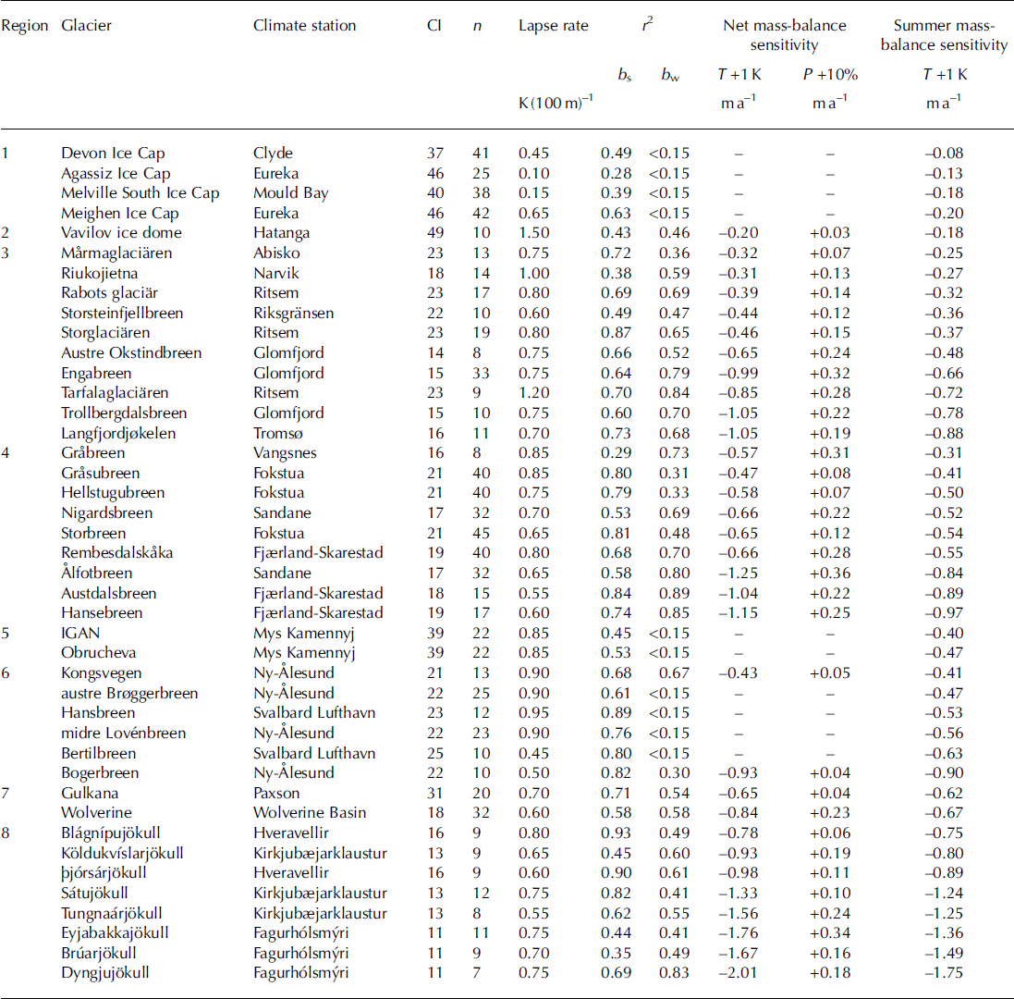The image size is (1014, 999).
Task: Select the 'Paxson' climate station
Action: (276, 794)
